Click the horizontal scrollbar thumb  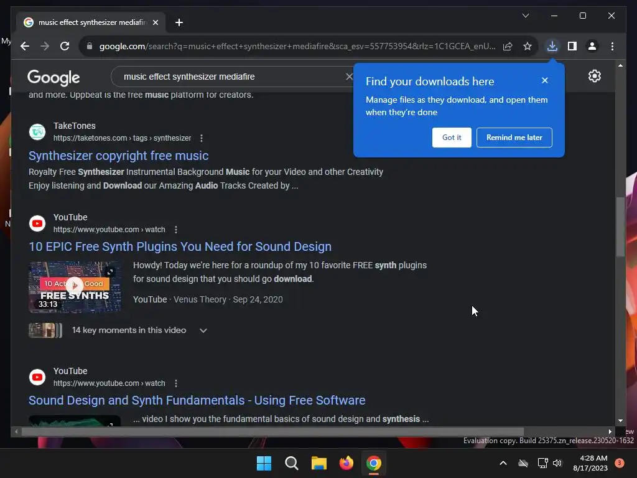[x=272, y=432]
